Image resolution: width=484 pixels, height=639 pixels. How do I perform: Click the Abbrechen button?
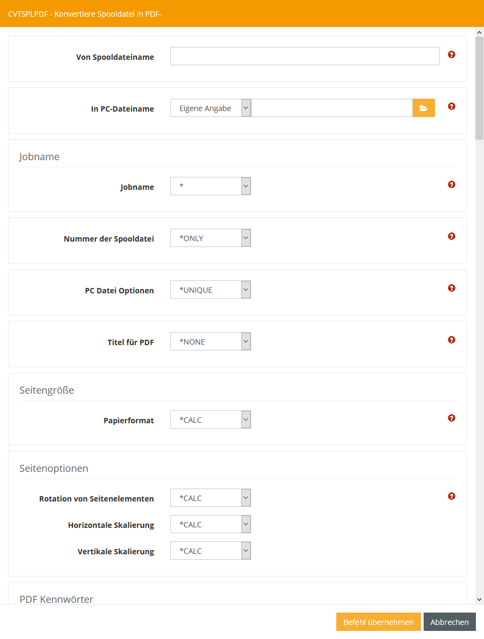coord(450,622)
